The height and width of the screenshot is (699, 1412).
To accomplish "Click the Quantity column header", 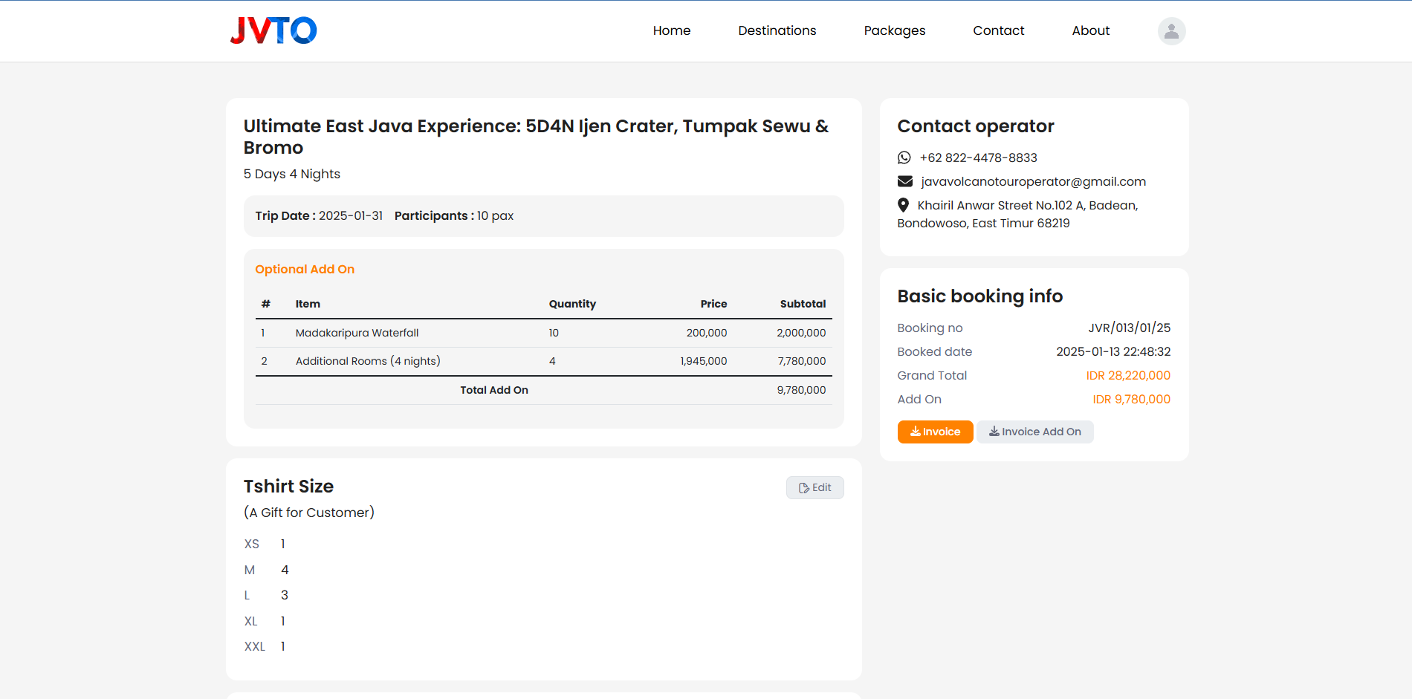I will tap(572, 304).
